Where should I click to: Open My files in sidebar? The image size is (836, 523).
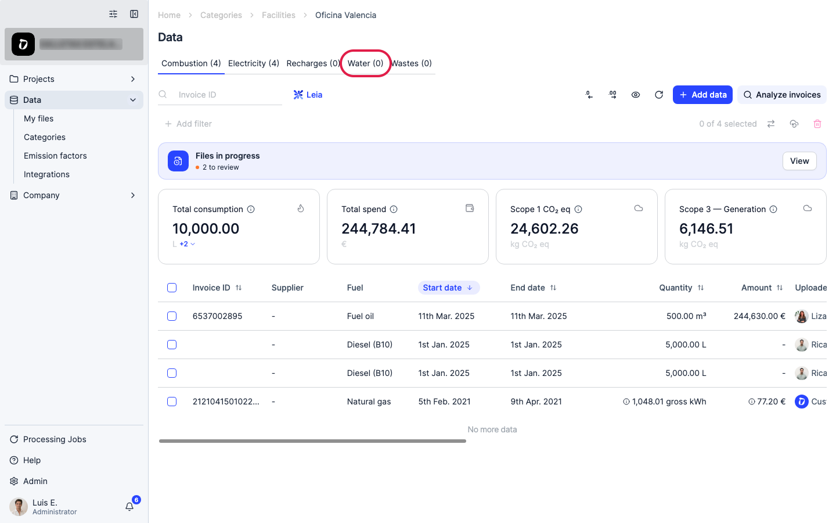38,119
